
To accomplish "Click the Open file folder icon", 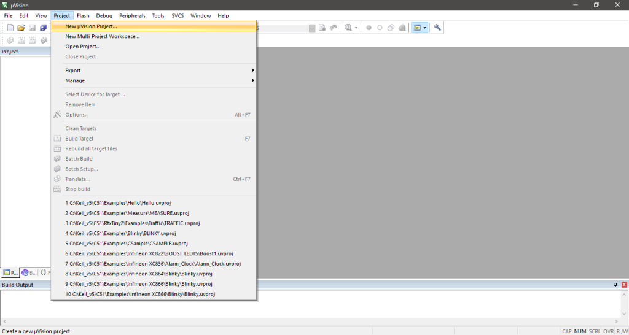I will (x=21, y=28).
